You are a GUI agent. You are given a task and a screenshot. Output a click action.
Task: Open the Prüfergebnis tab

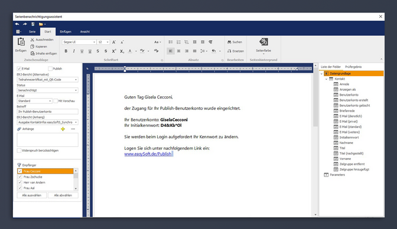pyautogui.click(x=353, y=67)
